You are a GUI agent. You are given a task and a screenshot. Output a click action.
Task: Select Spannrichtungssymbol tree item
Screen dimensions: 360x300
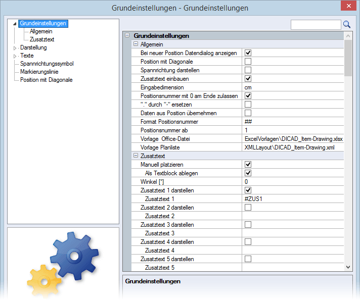47,64
